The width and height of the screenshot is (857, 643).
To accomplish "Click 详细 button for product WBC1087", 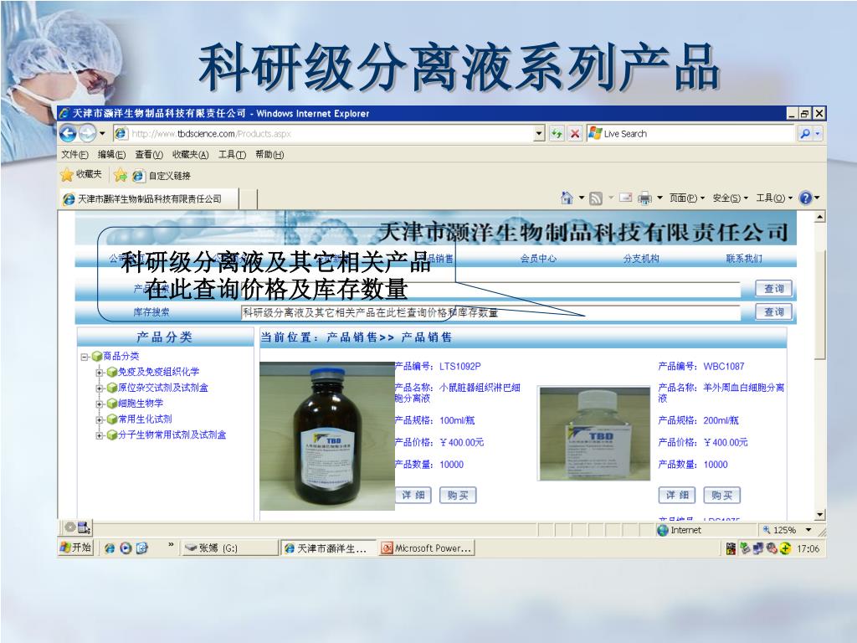I will [677, 496].
